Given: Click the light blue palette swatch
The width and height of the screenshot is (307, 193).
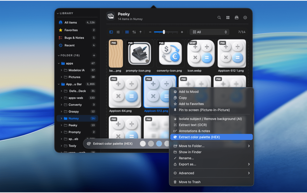Looking at the screenshot, I should point(159,144).
